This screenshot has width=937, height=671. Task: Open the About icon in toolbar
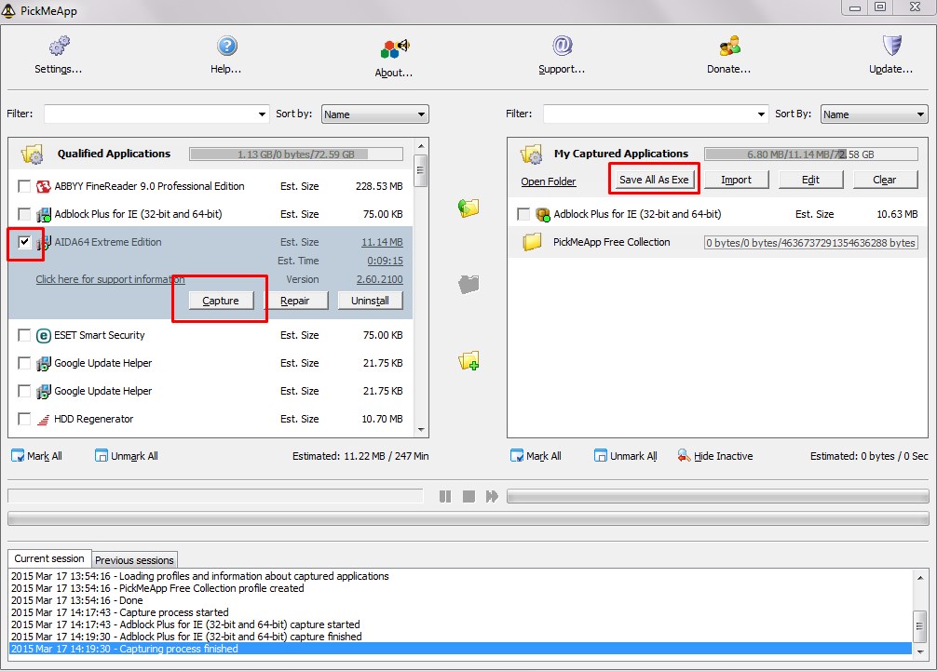[394, 48]
